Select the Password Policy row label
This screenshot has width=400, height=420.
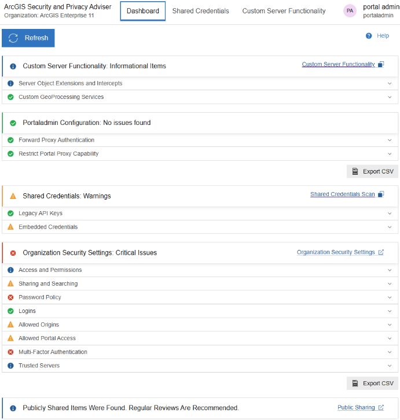[x=40, y=297]
